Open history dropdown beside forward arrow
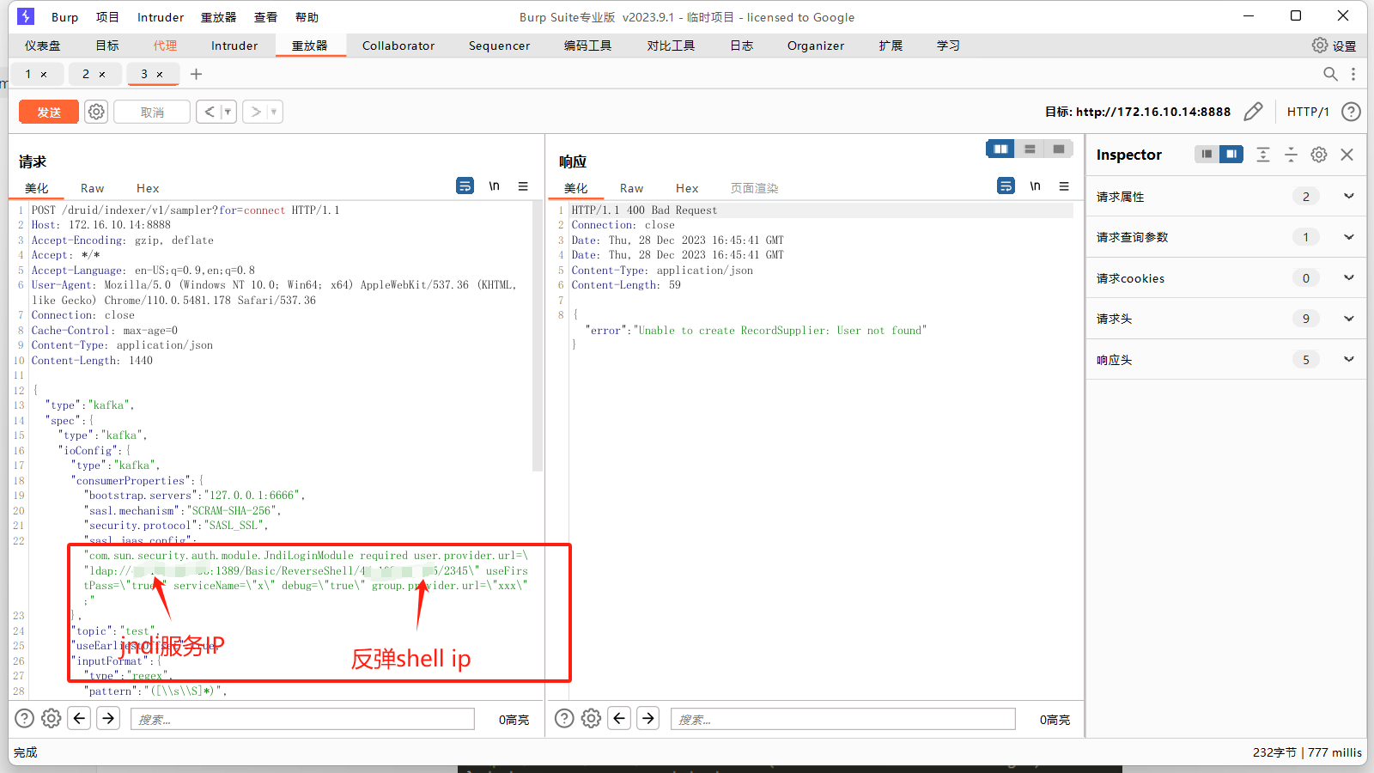Screen dimensions: 1374x773 tap(275, 112)
